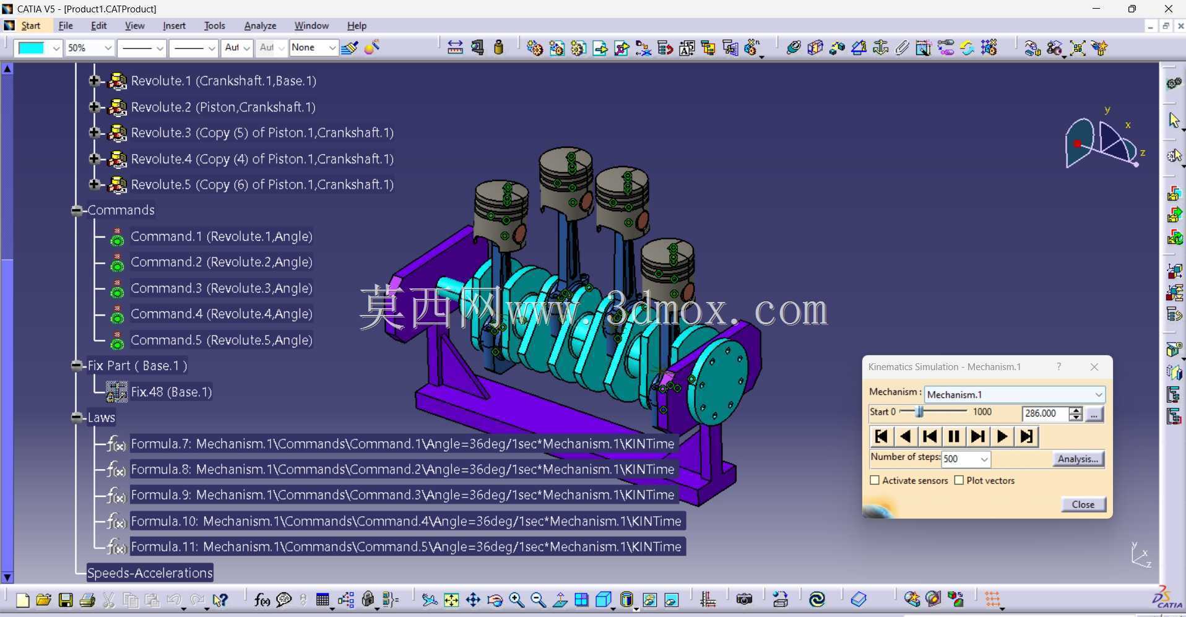Click the ... button beside time value

tap(1094, 414)
